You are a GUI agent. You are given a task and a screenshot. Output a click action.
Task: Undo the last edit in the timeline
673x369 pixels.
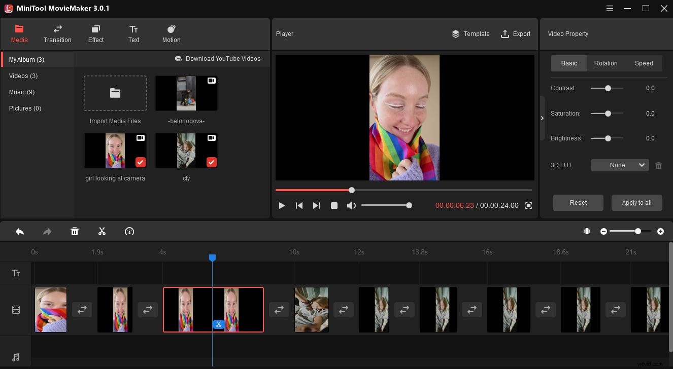(20, 231)
